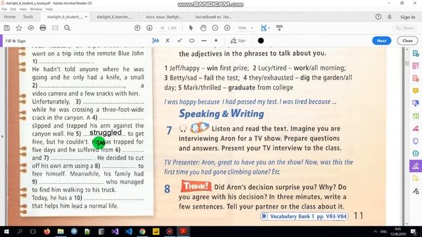
Task: Open the Edit menu
Action: coord(13,9)
